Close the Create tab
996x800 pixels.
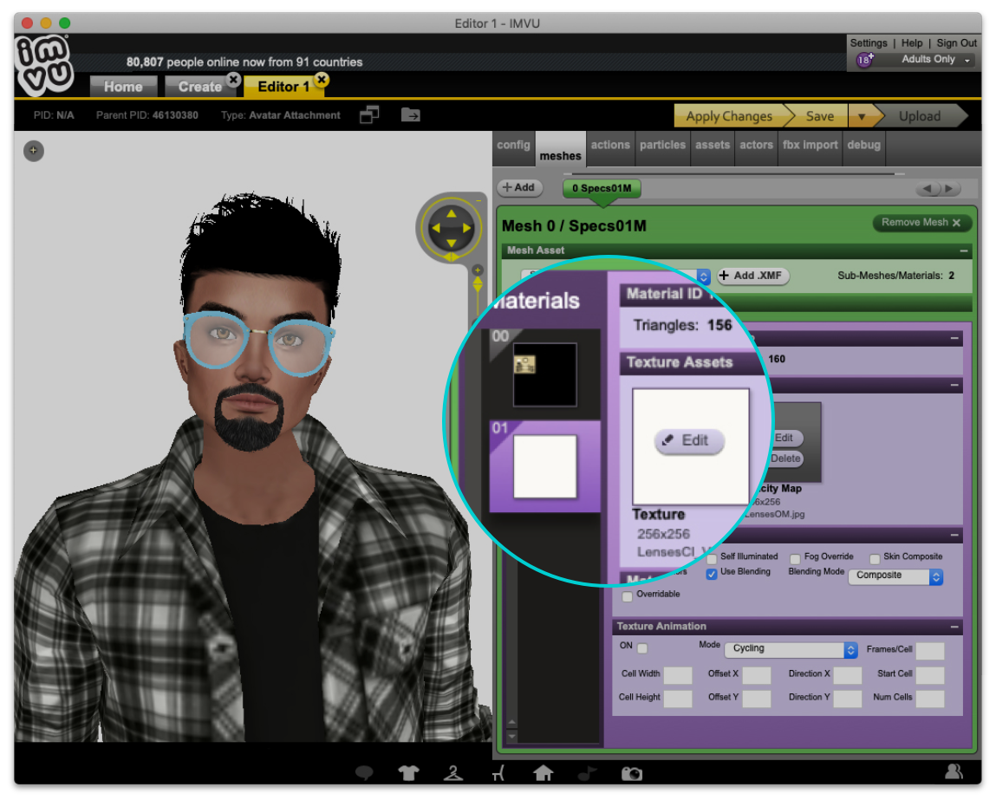click(234, 80)
